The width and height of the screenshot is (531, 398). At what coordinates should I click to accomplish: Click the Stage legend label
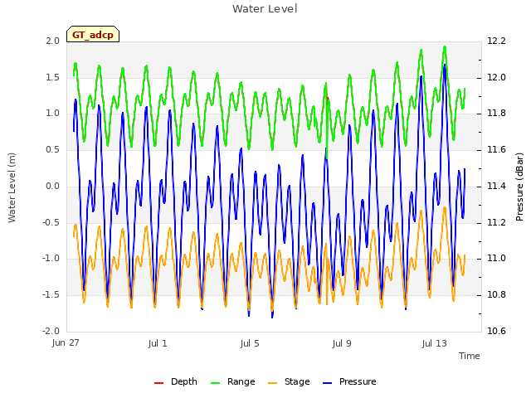click(x=297, y=381)
